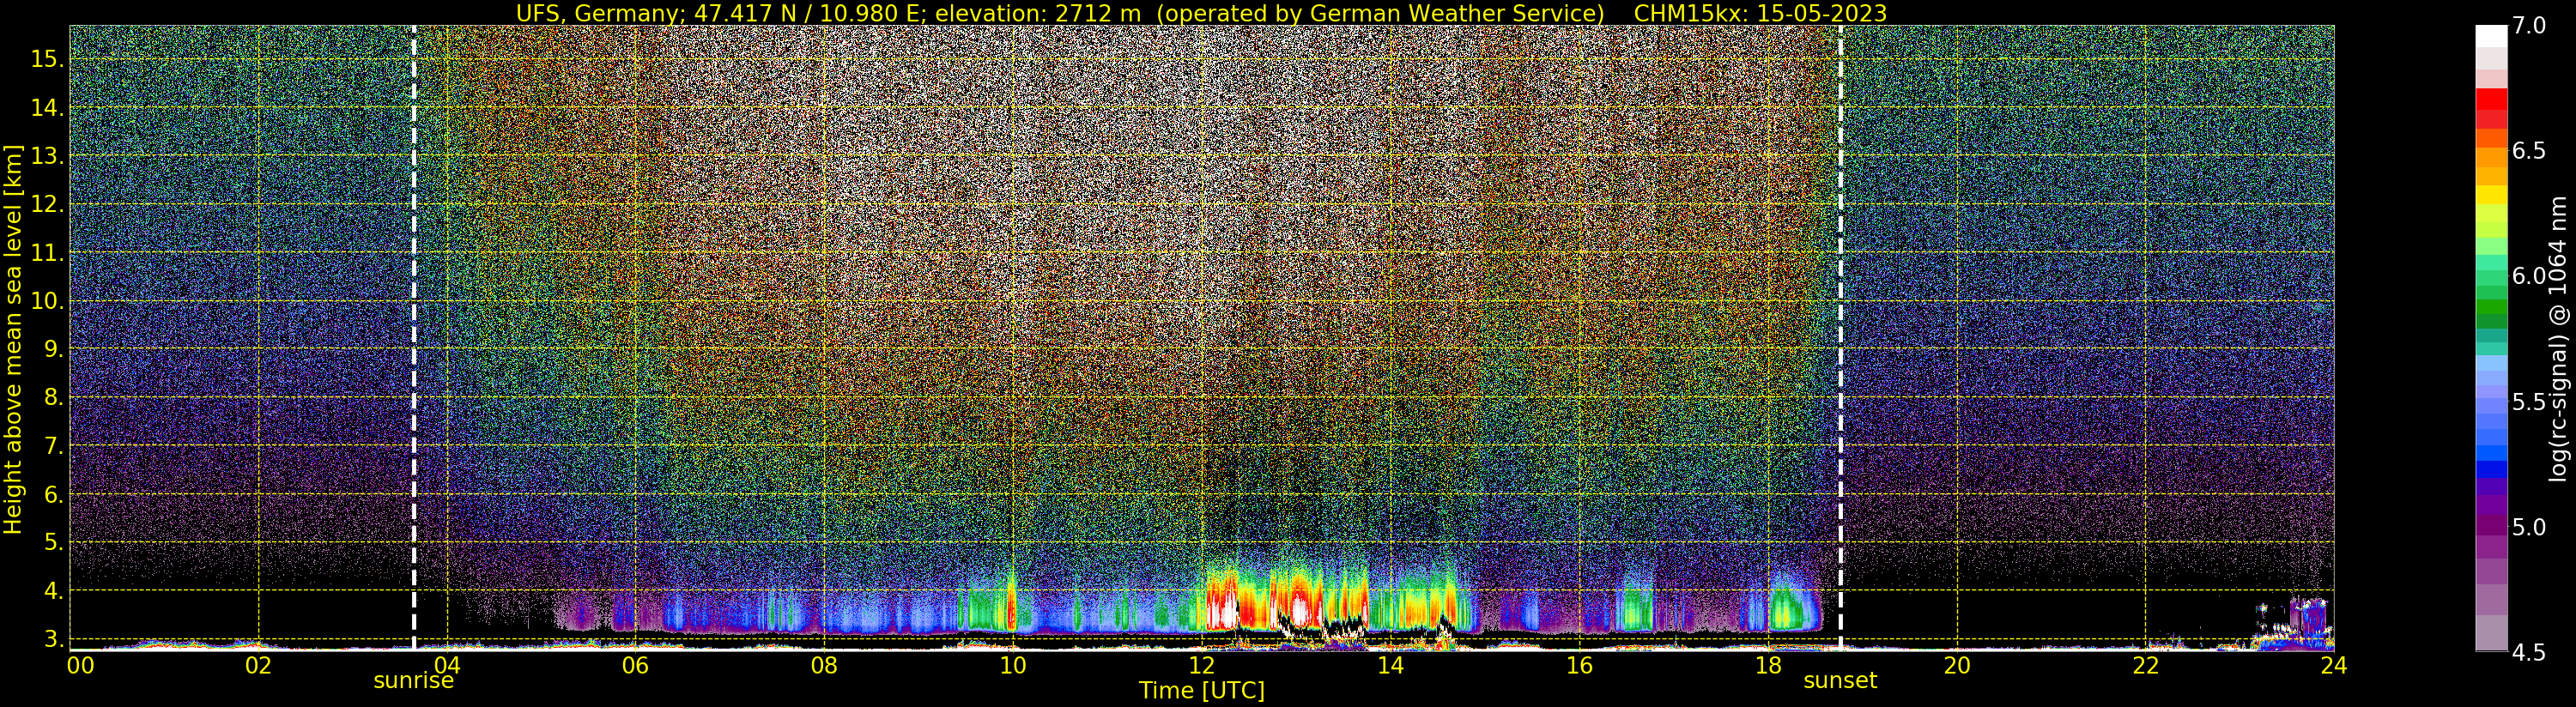Click the height-axis tick label "13."

(x=47, y=156)
